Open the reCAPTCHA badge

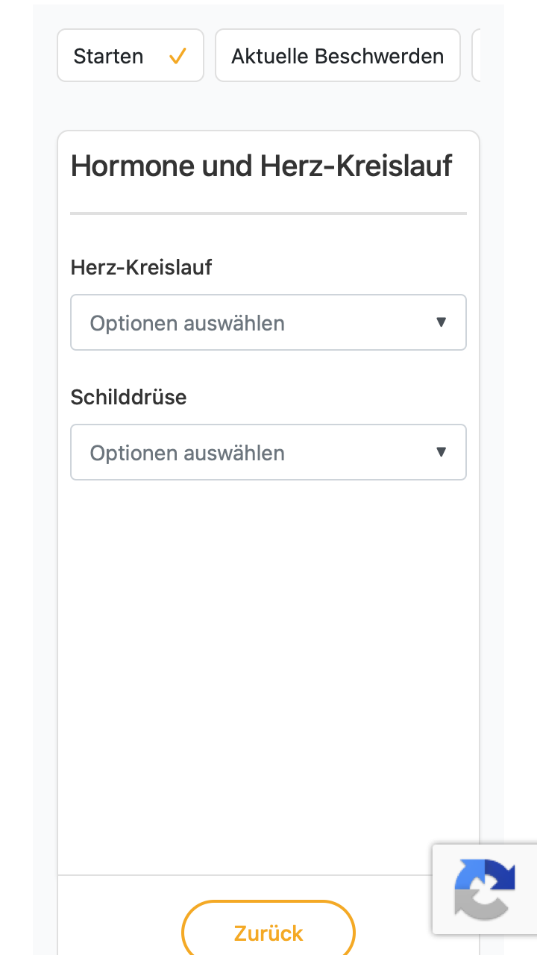pyautogui.click(x=485, y=889)
